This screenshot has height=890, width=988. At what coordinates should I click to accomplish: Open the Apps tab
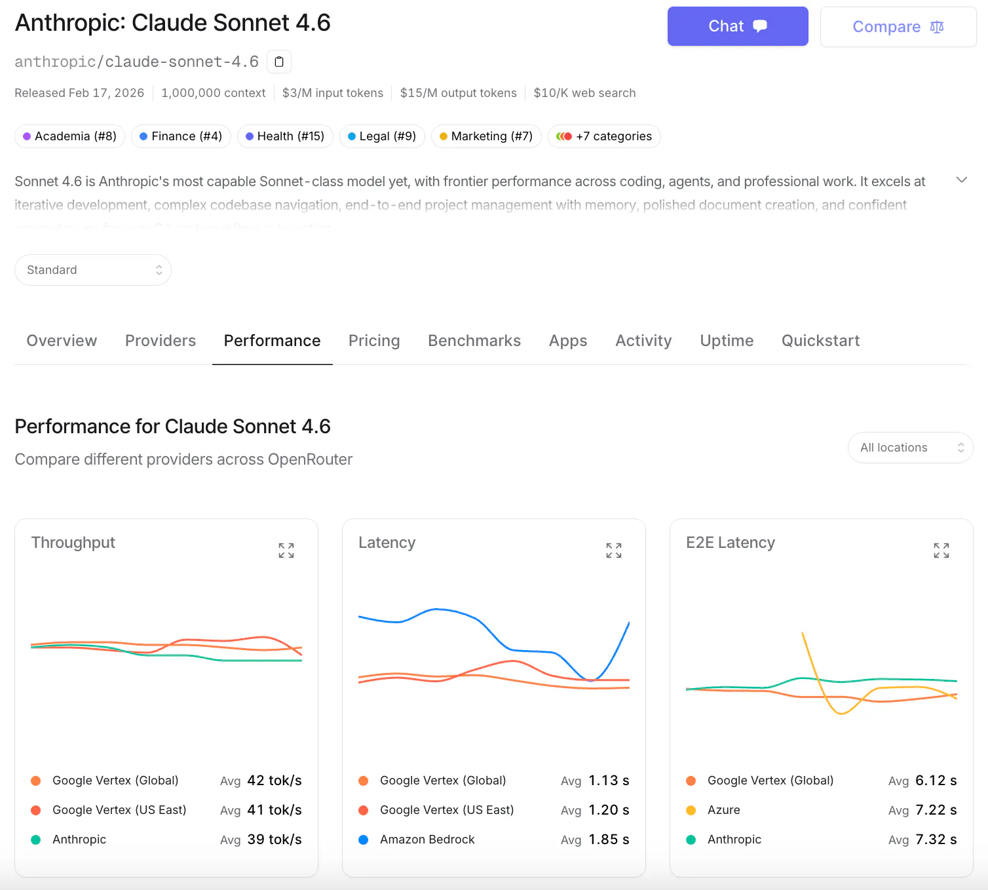[x=568, y=341]
